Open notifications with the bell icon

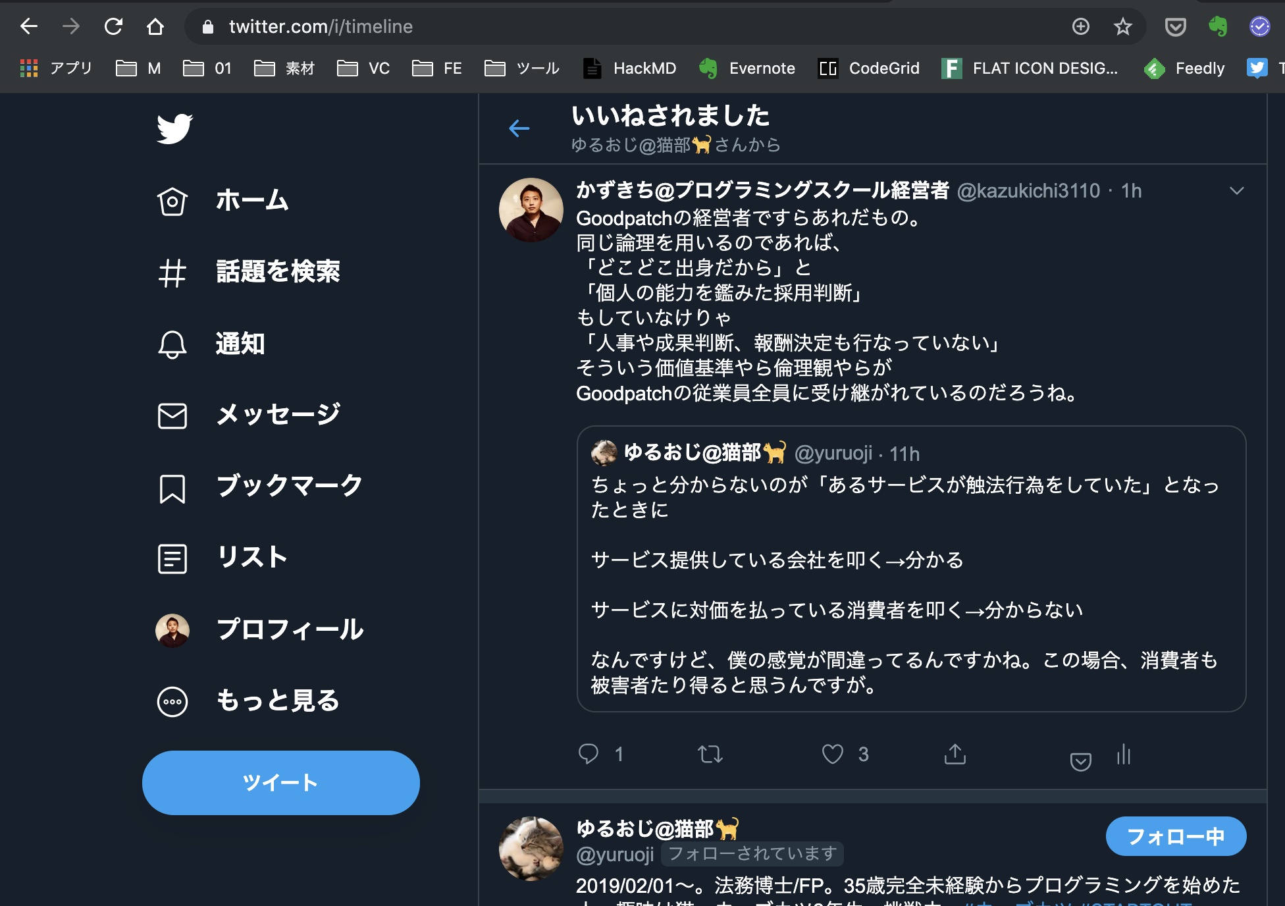coord(172,344)
